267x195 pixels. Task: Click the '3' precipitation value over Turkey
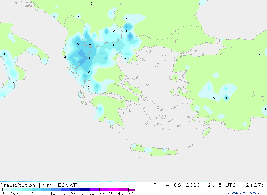[226, 98]
